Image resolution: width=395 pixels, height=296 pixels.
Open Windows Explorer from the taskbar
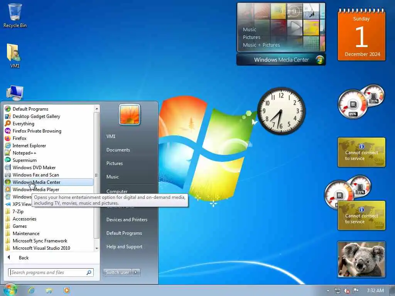click(x=49, y=291)
